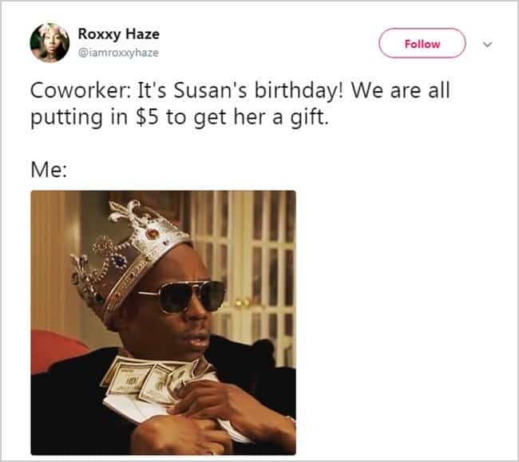This screenshot has width=519, height=462.
Task: Expand the tweet options chevron
Action: tap(487, 44)
